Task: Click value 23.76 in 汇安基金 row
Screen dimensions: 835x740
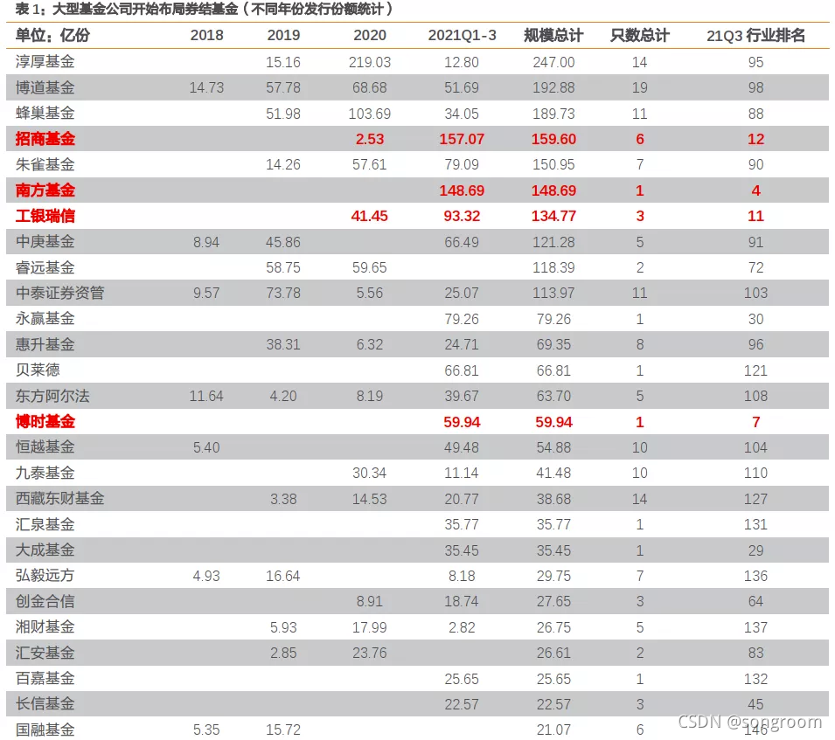Action: (370, 654)
